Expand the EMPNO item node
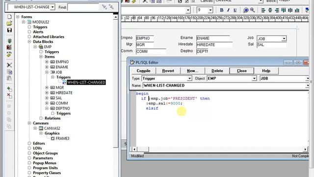314x177 pixels. [x=47, y=62]
